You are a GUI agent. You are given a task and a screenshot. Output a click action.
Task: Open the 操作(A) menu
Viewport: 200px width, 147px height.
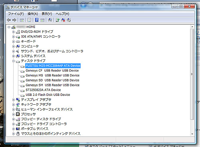33,14
